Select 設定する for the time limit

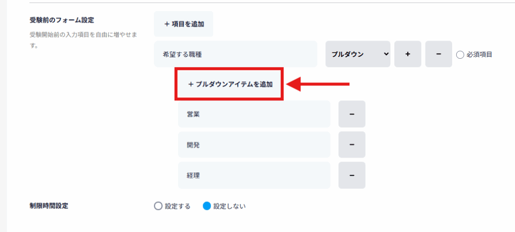coord(158,206)
